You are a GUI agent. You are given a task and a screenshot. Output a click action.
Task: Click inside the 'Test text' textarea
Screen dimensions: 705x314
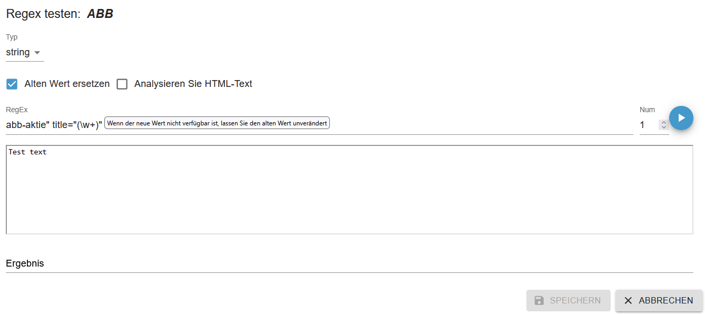click(x=349, y=189)
